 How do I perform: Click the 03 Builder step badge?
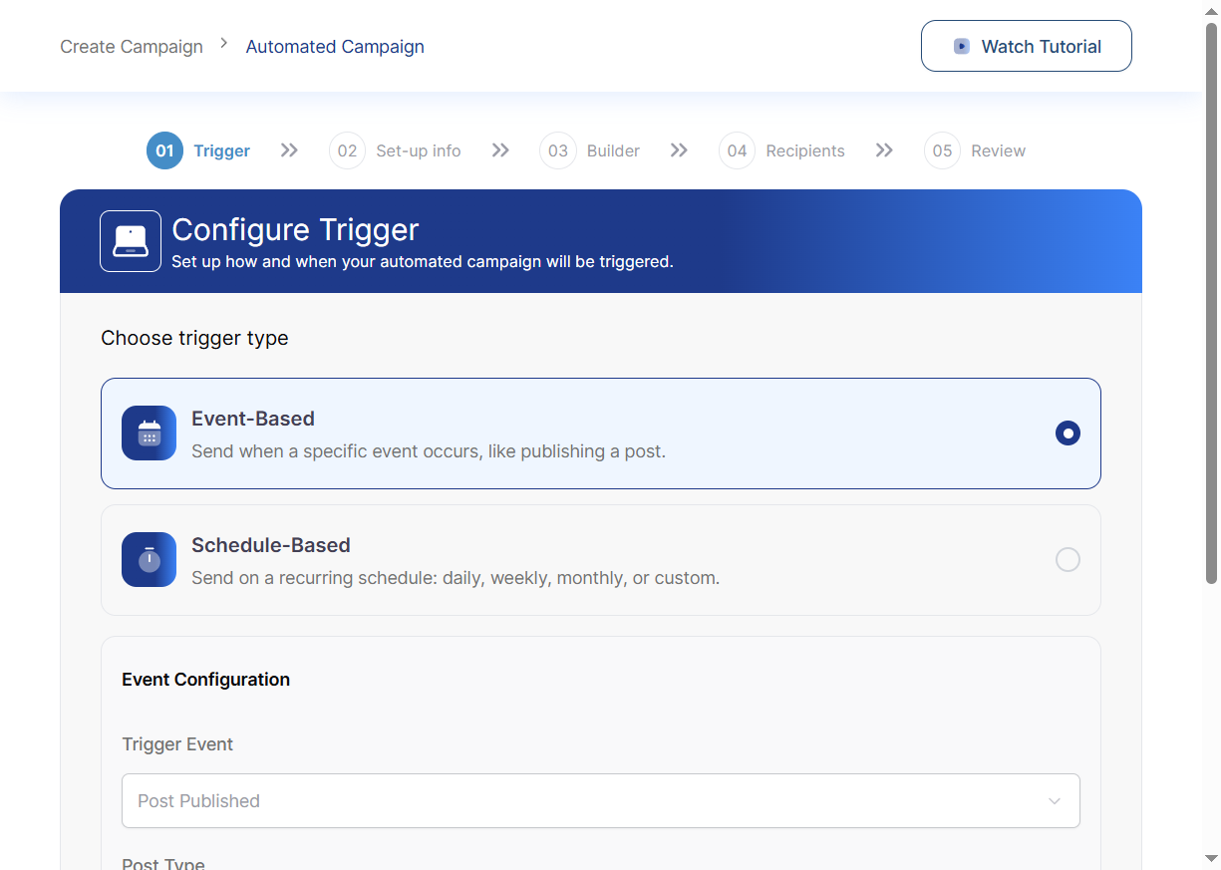[x=558, y=150]
